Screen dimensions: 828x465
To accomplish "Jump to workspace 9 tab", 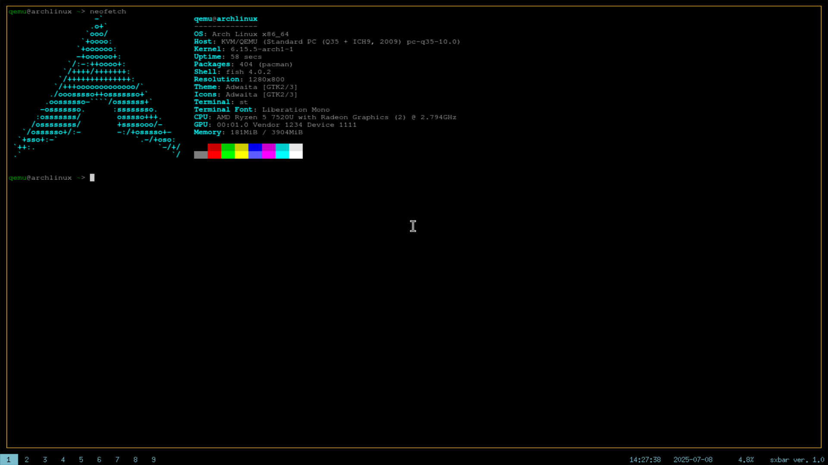I will coord(154,459).
